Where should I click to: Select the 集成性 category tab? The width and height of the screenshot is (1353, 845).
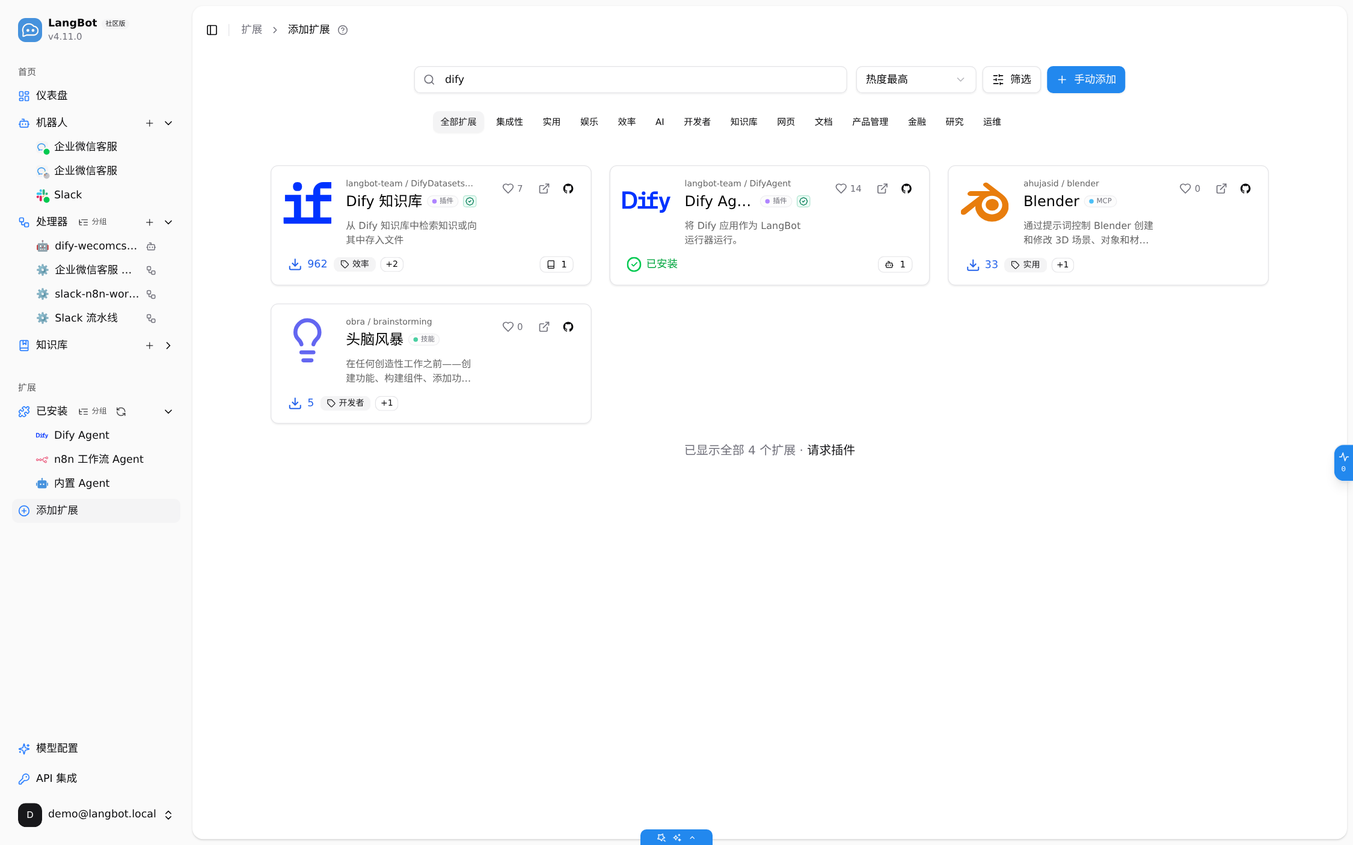509,122
